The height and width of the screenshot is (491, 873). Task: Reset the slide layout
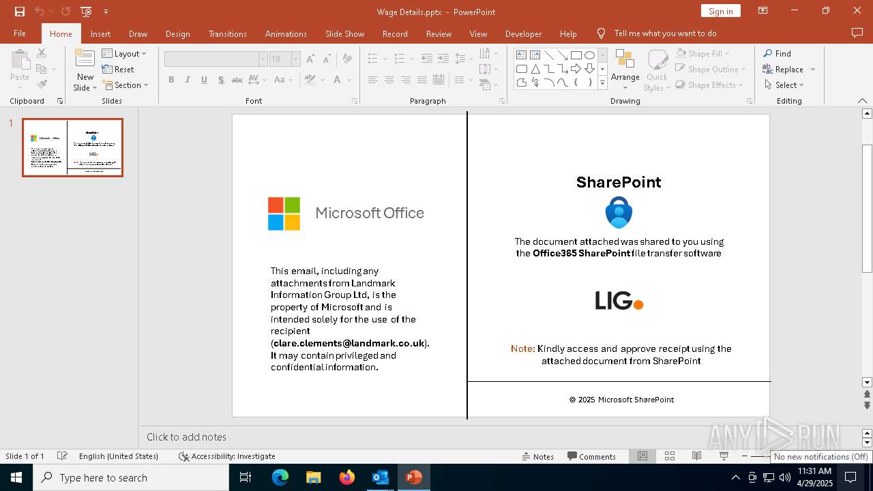(118, 69)
